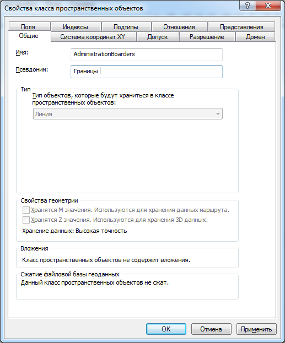Go to the Представления tab
The width and height of the screenshot is (285, 343).
pos(241,26)
